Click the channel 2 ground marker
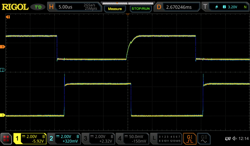The width and height of the screenshot is (250, 146). click(x=3, y=70)
